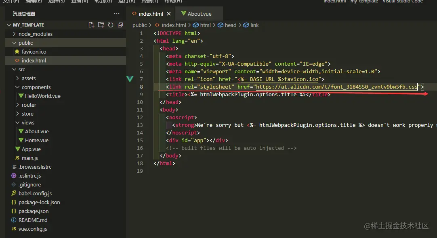The height and width of the screenshot is (238, 437).
Task: Click the meta viewport code line
Action: pyautogui.click(x=273, y=71)
